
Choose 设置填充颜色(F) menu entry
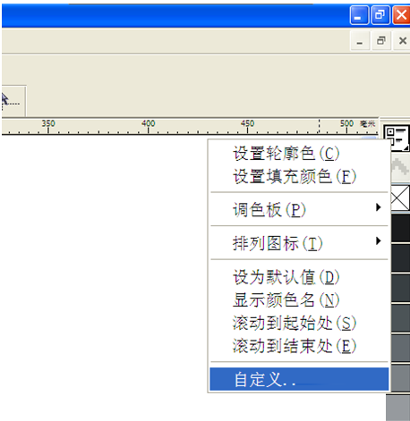click(x=299, y=176)
